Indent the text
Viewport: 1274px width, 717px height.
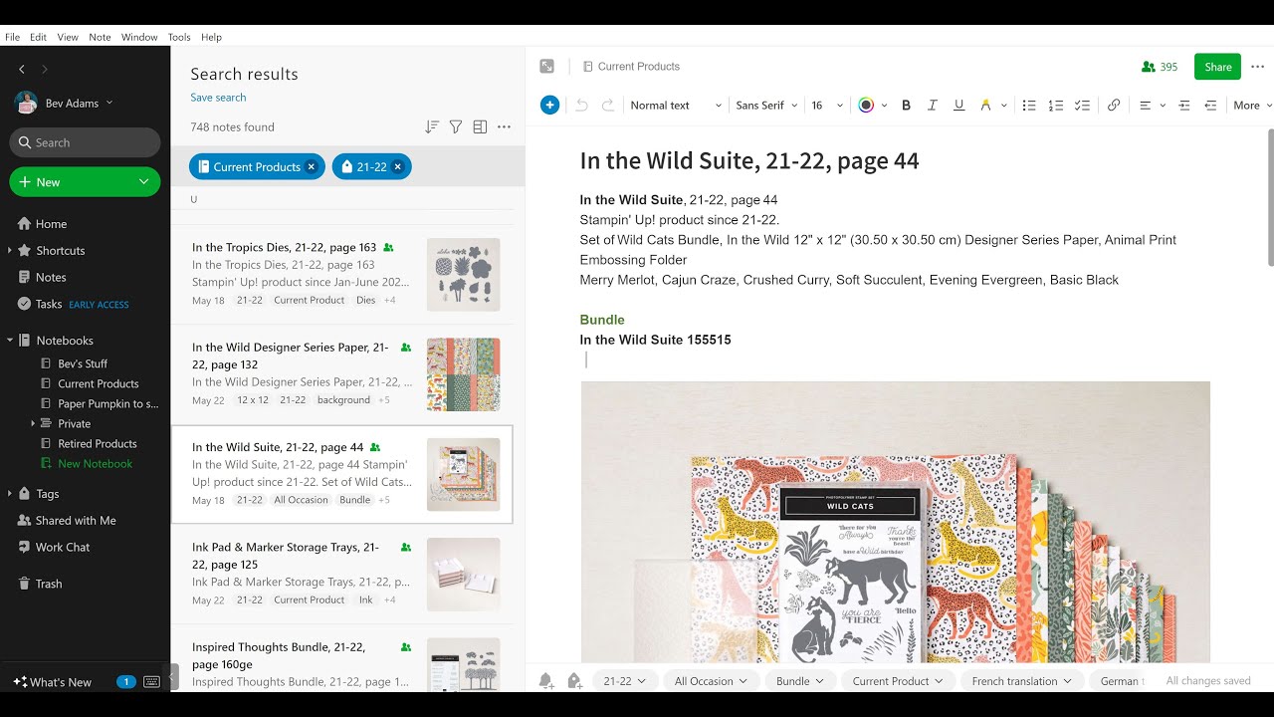(1184, 106)
